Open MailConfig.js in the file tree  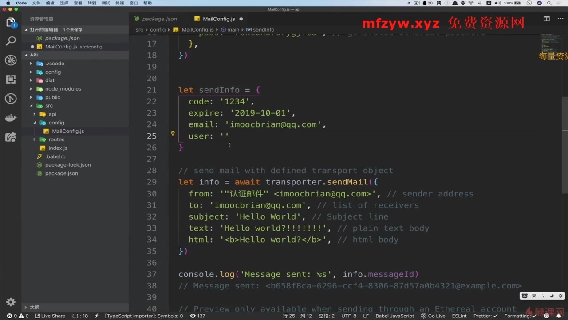(75, 131)
